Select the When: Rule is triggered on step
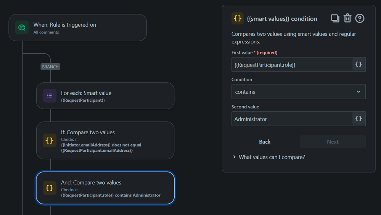The height and width of the screenshot is (215, 381). [77, 28]
